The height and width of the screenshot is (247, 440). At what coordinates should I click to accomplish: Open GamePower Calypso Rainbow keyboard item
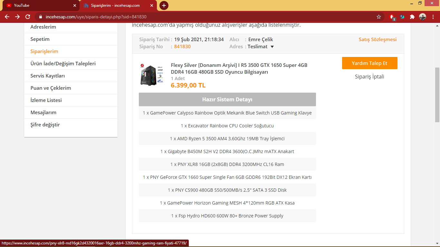click(227, 113)
